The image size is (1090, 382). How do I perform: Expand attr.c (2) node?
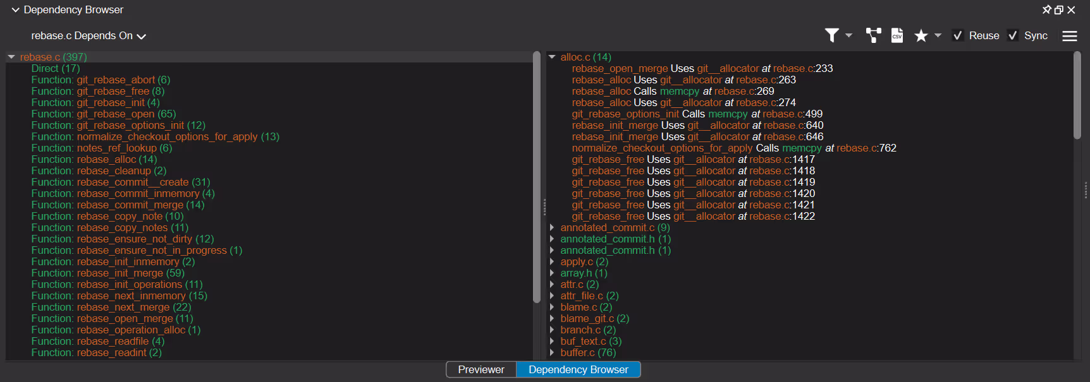[552, 284]
